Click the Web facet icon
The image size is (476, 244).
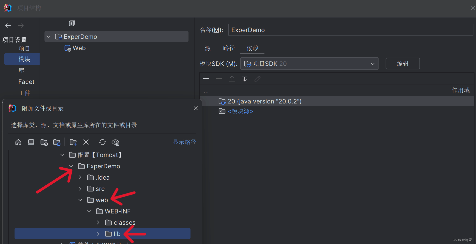(x=68, y=48)
